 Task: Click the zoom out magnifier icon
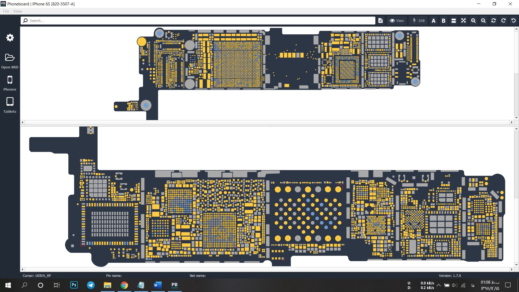tap(483, 21)
